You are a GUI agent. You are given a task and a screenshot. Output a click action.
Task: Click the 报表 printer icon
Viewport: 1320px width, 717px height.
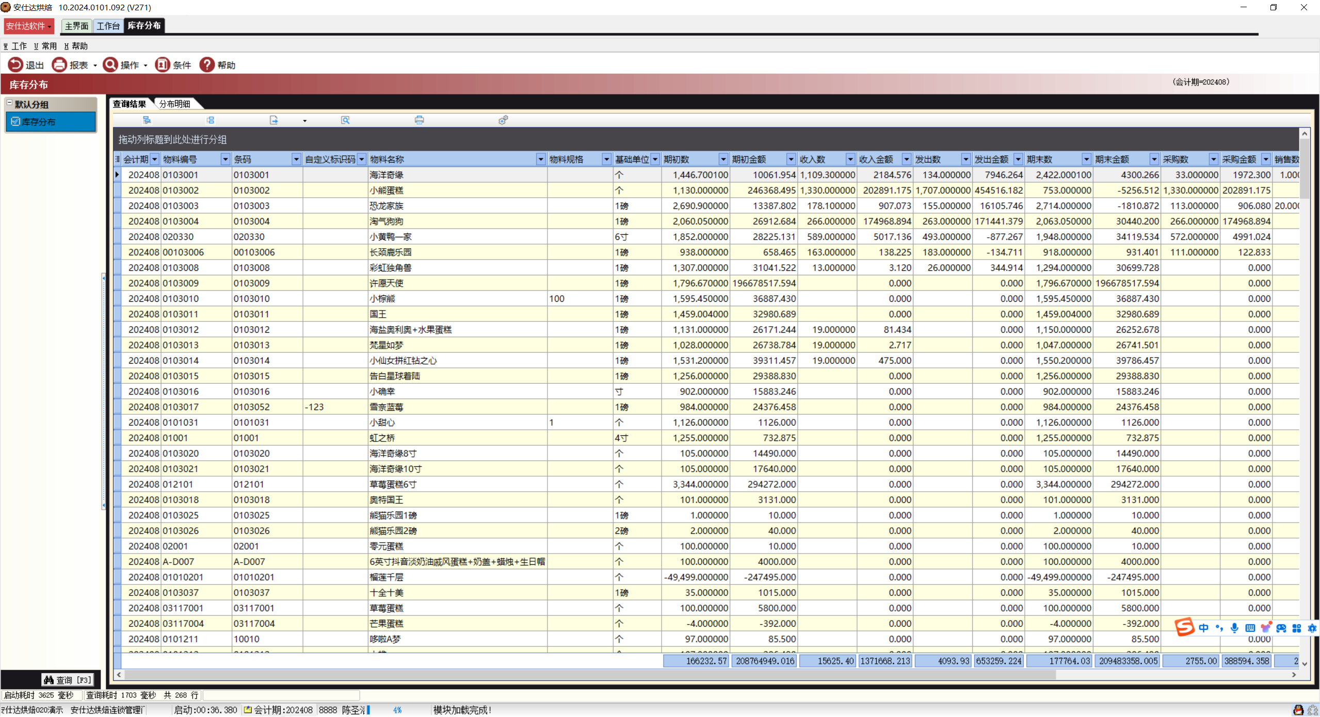pyautogui.click(x=59, y=65)
